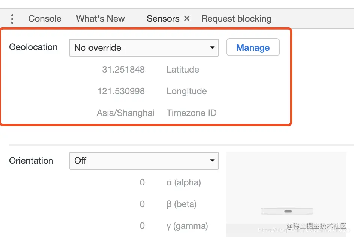354x237 pixels.
Task: Click the Latitude value field
Action: point(123,70)
